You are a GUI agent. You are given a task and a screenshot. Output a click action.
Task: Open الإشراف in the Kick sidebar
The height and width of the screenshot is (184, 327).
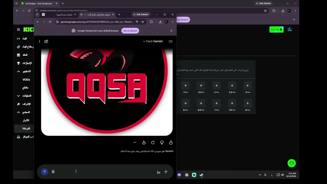tap(27, 104)
